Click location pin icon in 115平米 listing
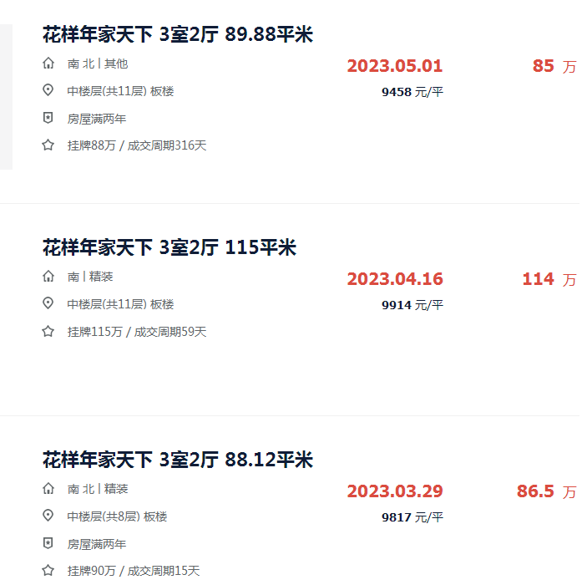The height and width of the screenshot is (585, 587). [x=48, y=303]
